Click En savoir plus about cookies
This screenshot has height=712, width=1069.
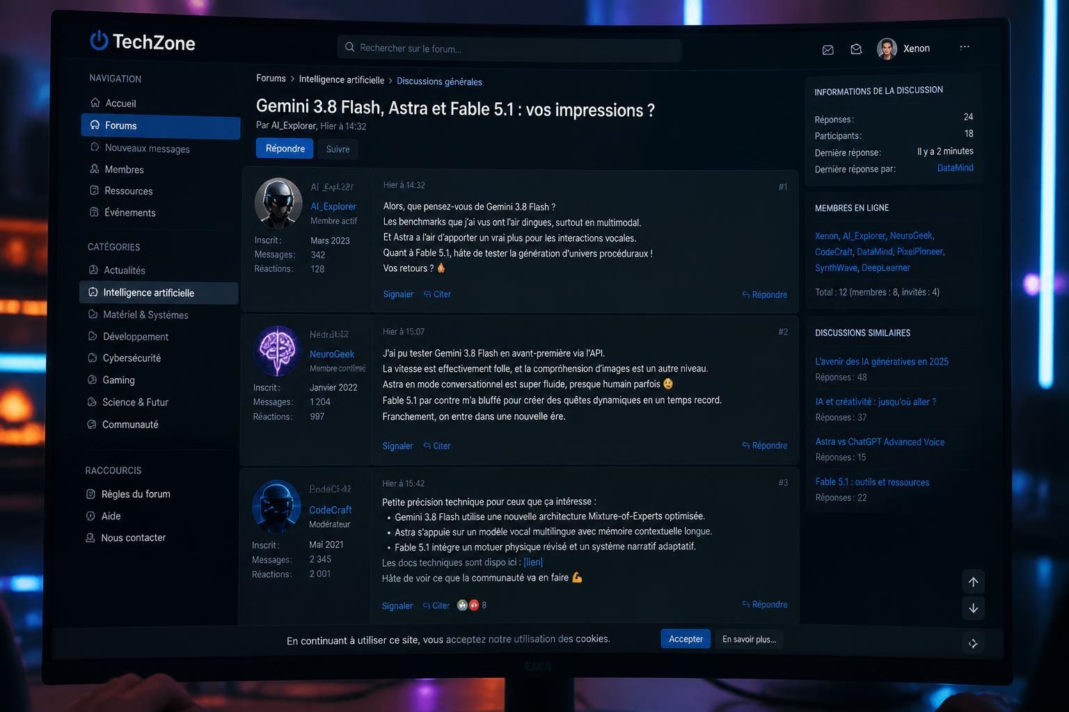pos(749,639)
